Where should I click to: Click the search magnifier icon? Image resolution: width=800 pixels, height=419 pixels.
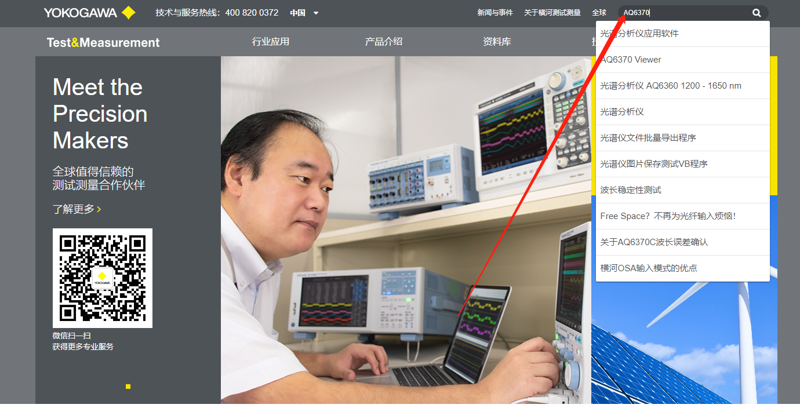756,12
